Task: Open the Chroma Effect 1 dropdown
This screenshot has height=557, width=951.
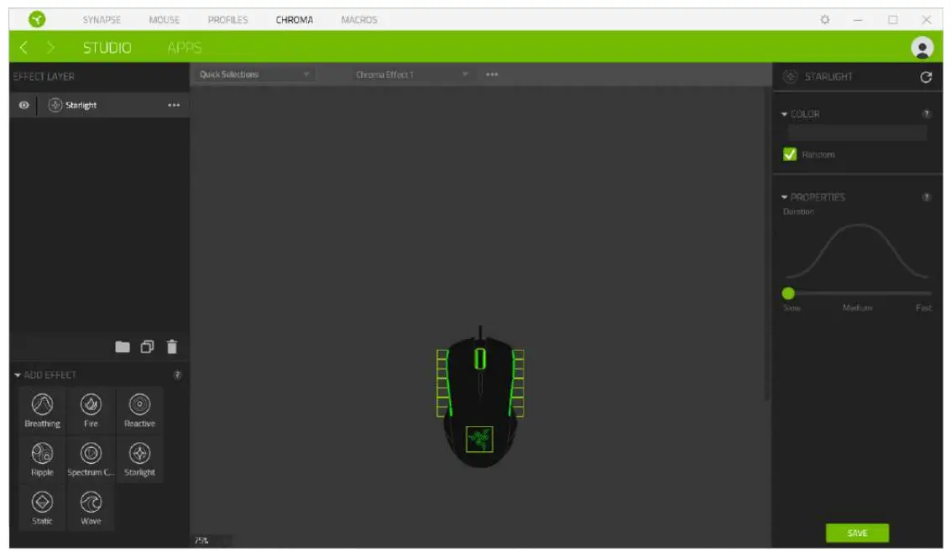Action: [x=412, y=75]
